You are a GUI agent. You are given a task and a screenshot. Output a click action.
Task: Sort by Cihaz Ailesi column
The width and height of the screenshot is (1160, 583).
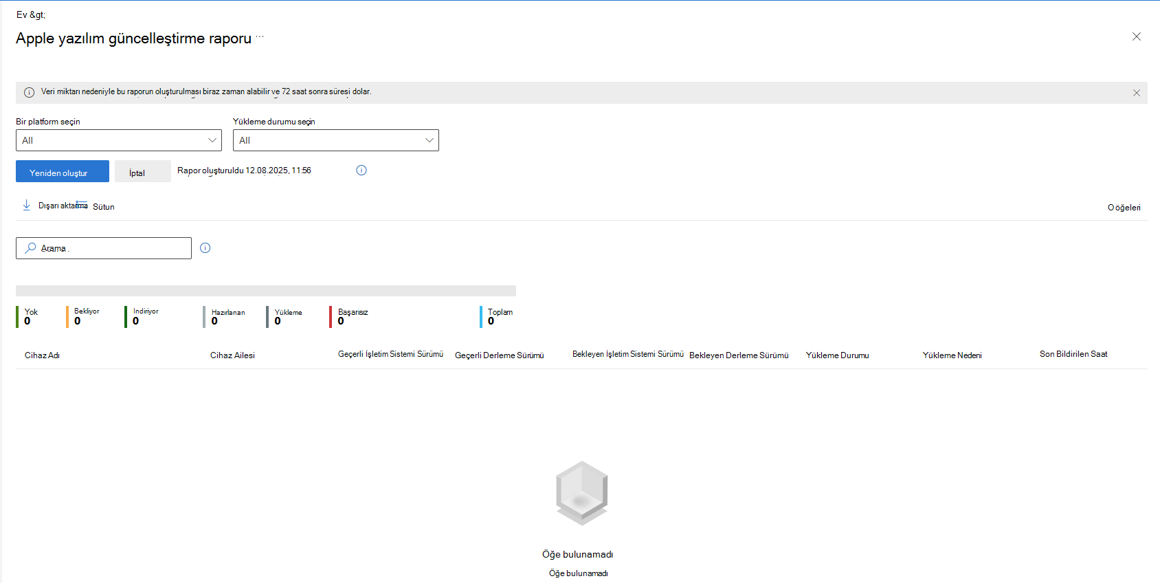coord(232,355)
